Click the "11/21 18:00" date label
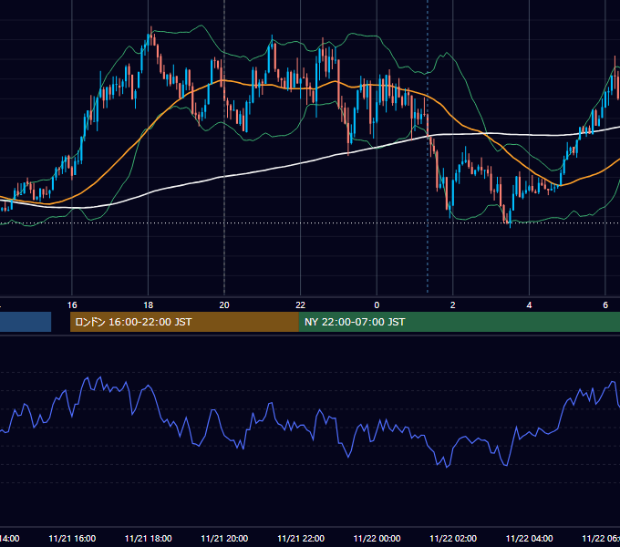620x547 pixels. coord(149,539)
